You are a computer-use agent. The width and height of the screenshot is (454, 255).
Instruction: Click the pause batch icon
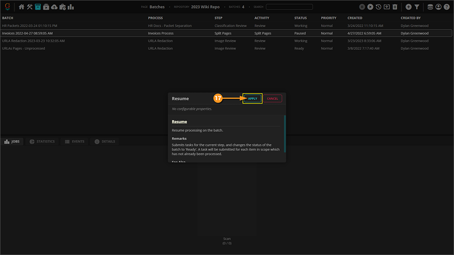coord(362,7)
